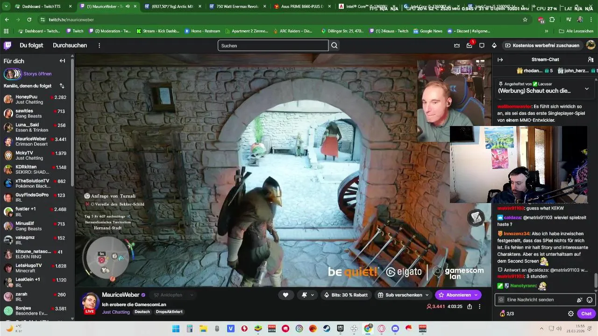Open Durchsuchen navigation item
This screenshot has width=598, height=336.
click(70, 45)
